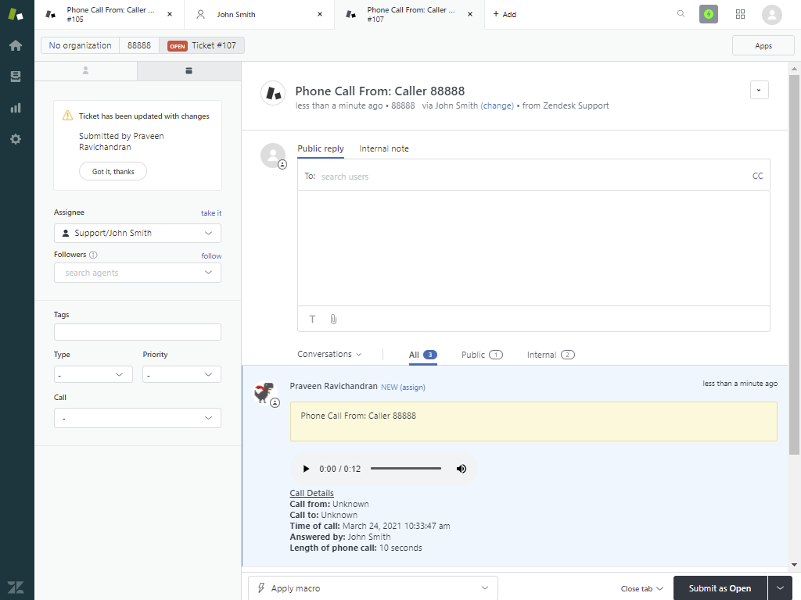
Task: Play the call recording audio
Action: tap(306, 469)
